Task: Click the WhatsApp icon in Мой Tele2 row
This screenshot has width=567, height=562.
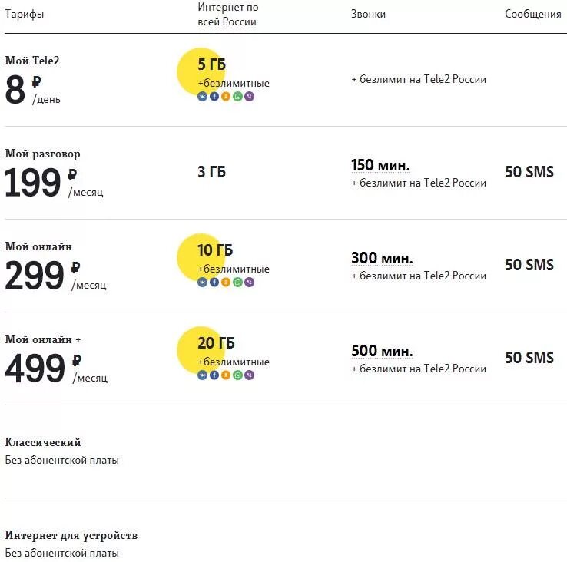Action: tap(237, 97)
